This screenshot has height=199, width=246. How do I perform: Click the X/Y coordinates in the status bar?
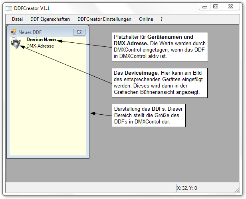187,188
